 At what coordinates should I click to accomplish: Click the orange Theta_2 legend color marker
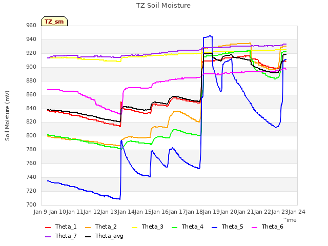88,228
